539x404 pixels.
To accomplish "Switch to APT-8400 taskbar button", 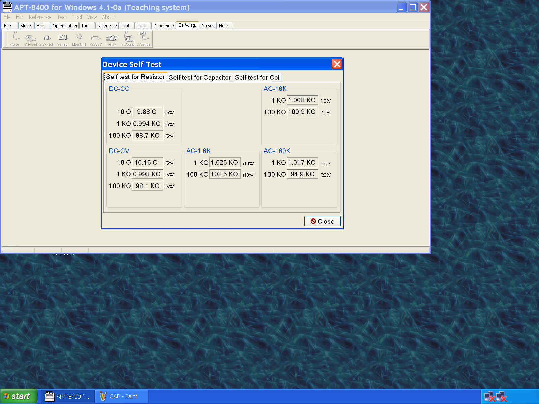I will [x=68, y=396].
